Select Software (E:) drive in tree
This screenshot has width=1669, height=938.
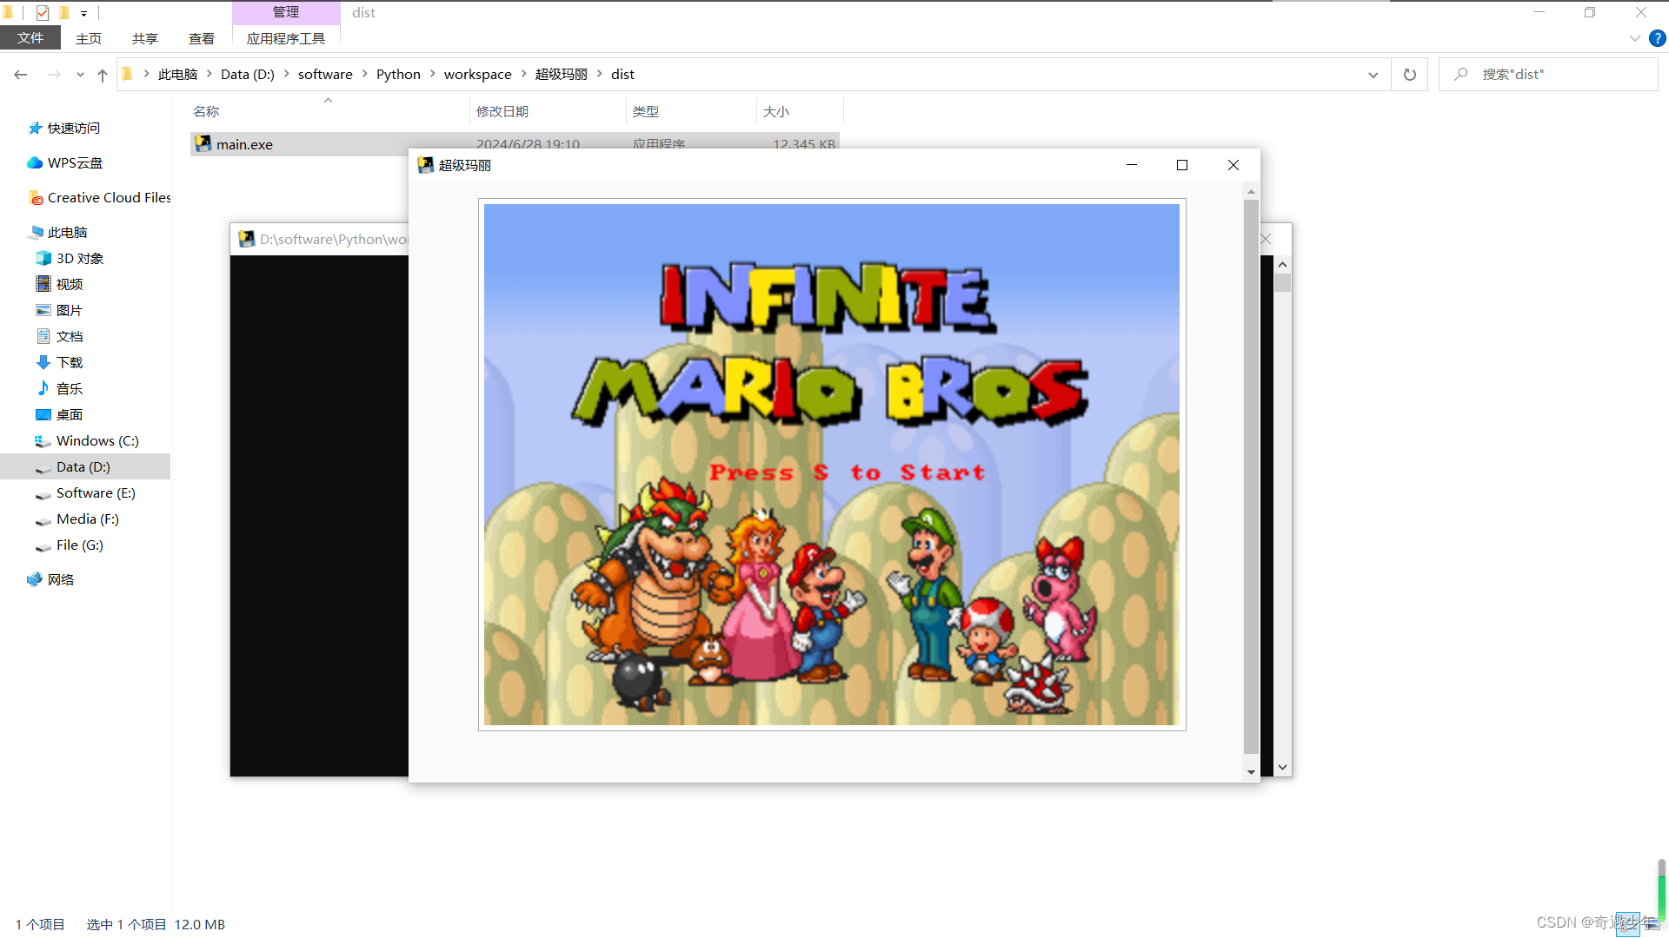tap(96, 493)
